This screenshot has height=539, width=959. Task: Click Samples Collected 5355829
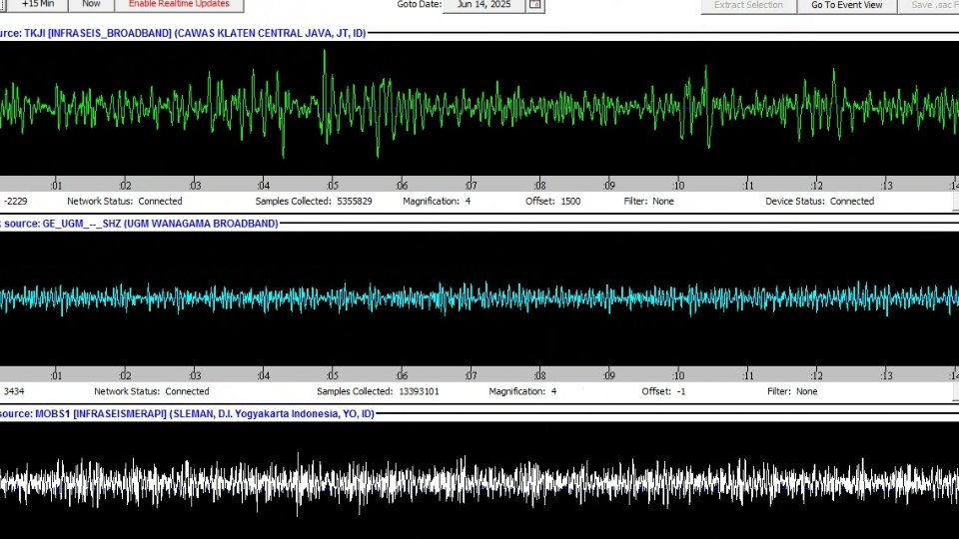pos(314,201)
